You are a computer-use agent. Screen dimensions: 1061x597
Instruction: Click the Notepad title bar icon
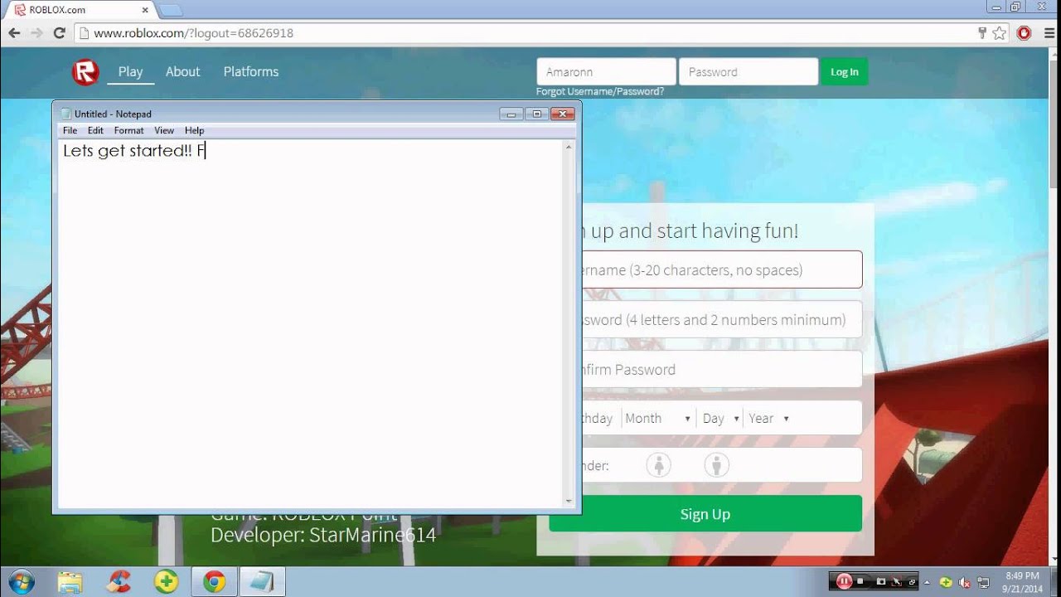coord(66,114)
